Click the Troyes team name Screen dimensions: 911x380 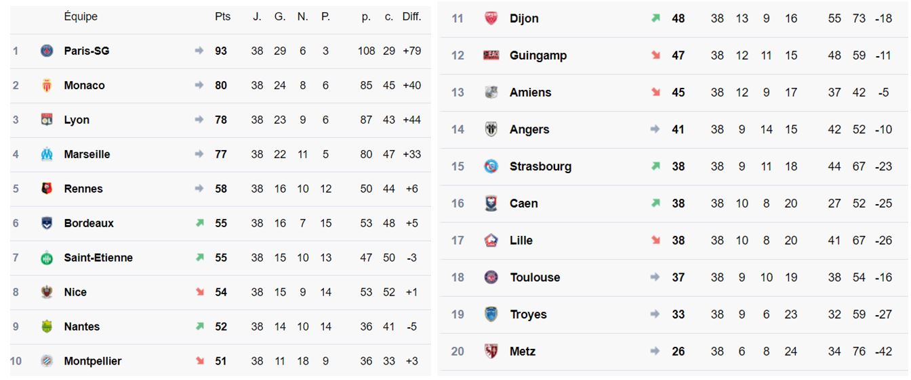point(528,314)
